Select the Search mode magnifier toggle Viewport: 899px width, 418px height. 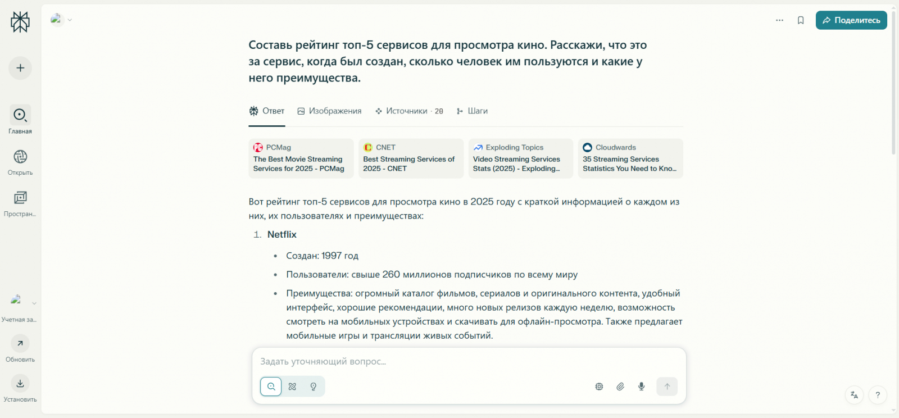(x=271, y=387)
